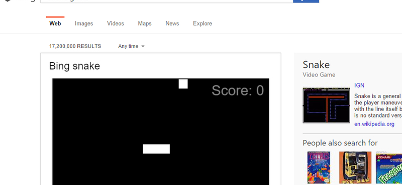
Task: Click the Snake panel title heading
Action: (x=316, y=65)
